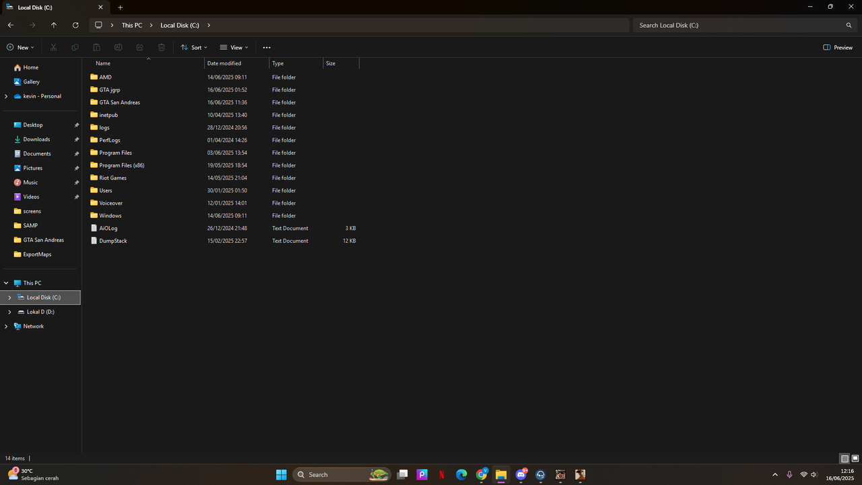Open Discord from the taskbar
862x485 pixels.
[x=521, y=474]
